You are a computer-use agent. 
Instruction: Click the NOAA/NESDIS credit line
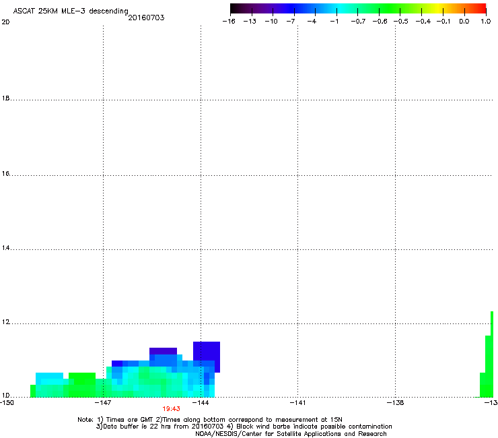(291, 433)
